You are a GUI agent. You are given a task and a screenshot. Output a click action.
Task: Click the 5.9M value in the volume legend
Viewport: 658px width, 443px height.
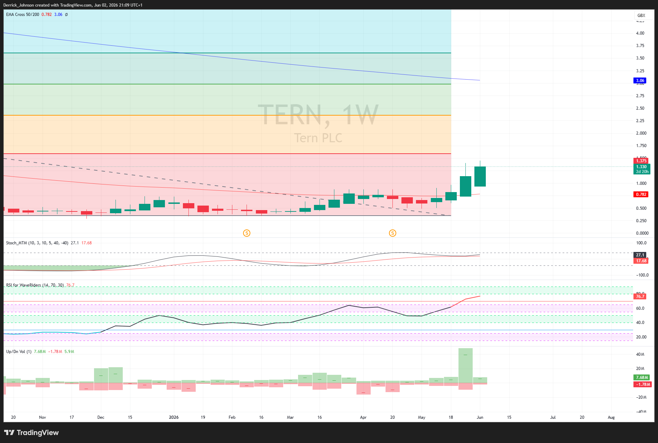point(69,352)
